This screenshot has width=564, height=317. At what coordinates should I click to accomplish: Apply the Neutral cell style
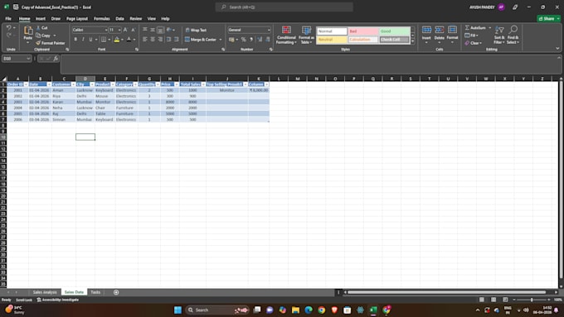point(332,40)
